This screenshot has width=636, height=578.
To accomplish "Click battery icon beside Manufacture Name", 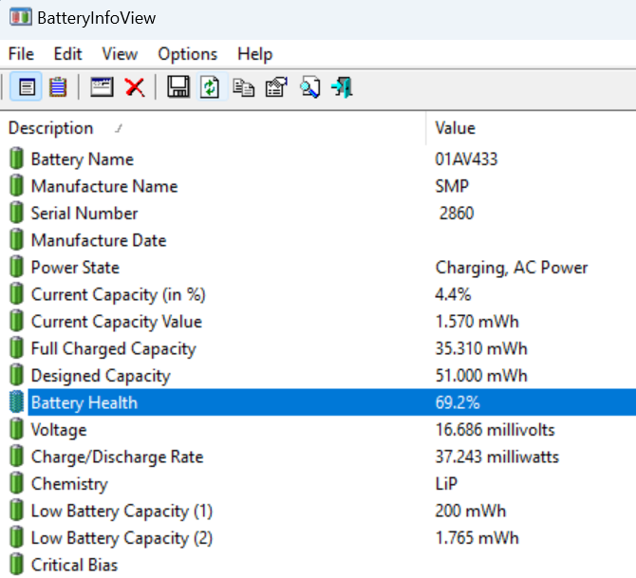I will pos(16,186).
